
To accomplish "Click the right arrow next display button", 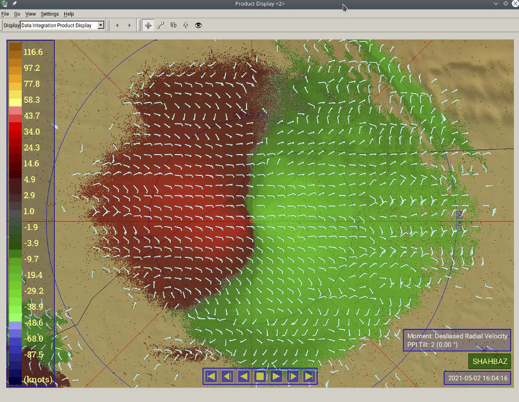I will point(129,25).
